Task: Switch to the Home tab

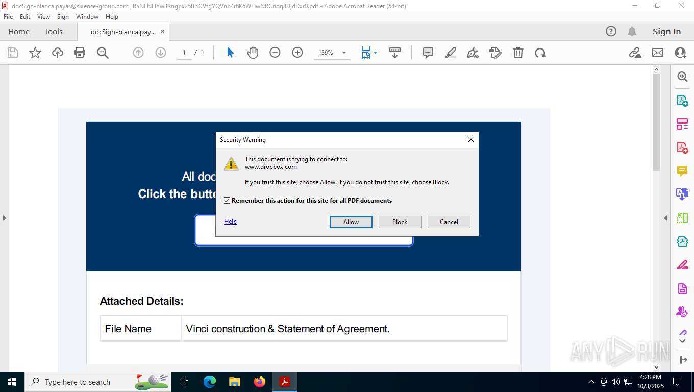Action: (19, 31)
